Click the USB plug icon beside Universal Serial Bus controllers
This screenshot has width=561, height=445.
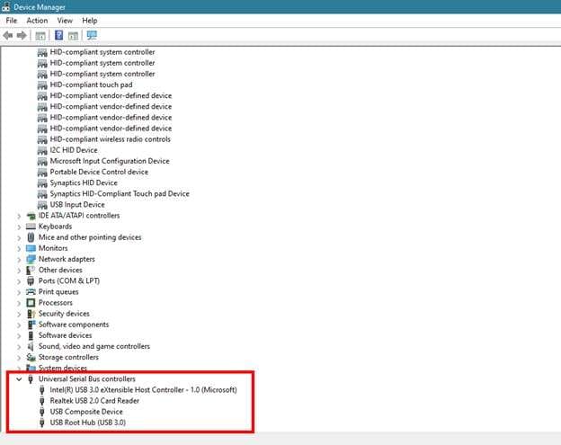[31, 378]
